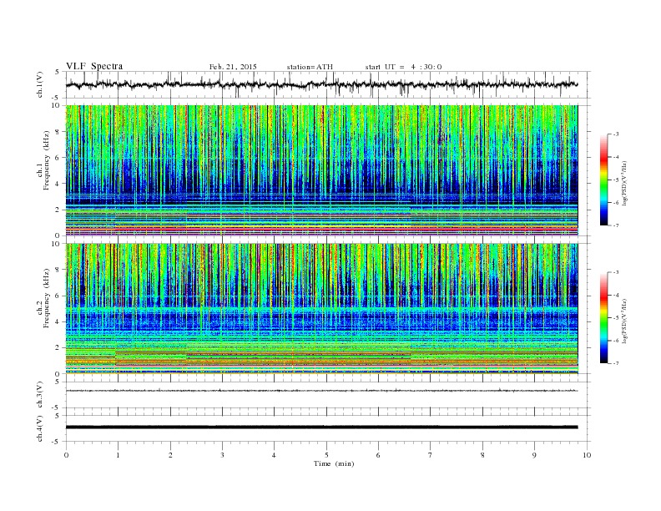Click the "2" kHz tick of the ch.1 spectrogram

(x=58, y=210)
